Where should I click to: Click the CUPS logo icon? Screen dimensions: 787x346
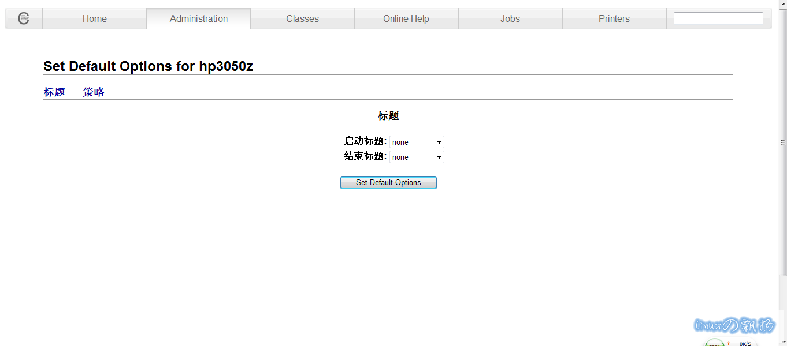[x=24, y=18]
